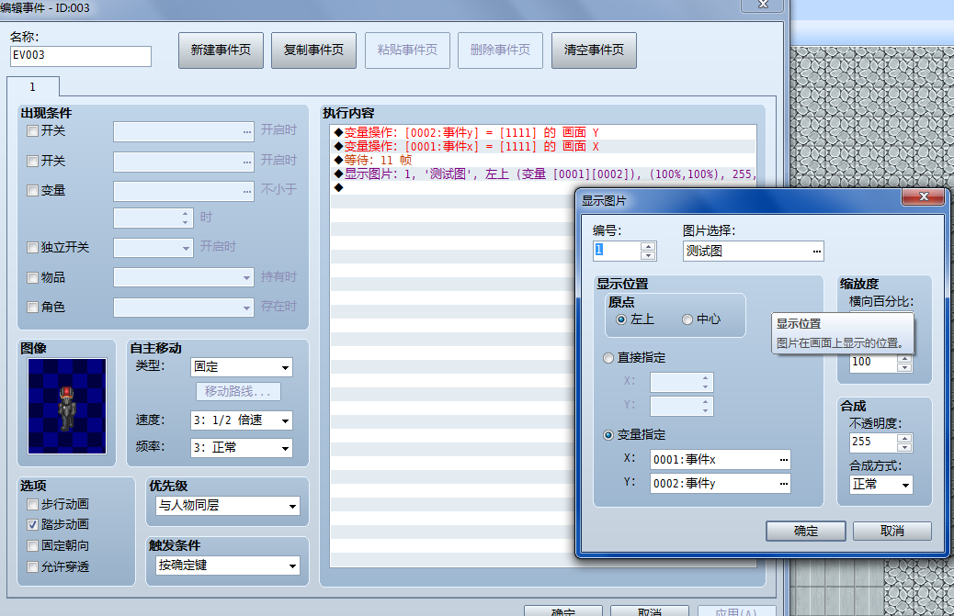Click variable Y field 0002:事件y
This screenshot has height=616, width=954.
coord(721,484)
